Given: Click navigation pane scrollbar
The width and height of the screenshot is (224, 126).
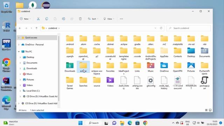Looking at the screenshot, I should [x=59, y=69].
